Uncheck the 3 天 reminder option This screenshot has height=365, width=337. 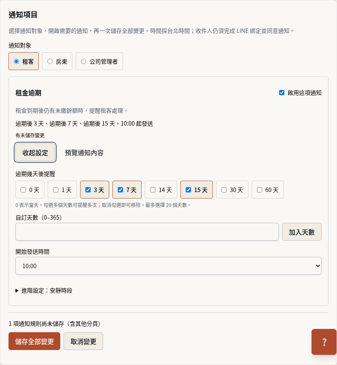95,190
